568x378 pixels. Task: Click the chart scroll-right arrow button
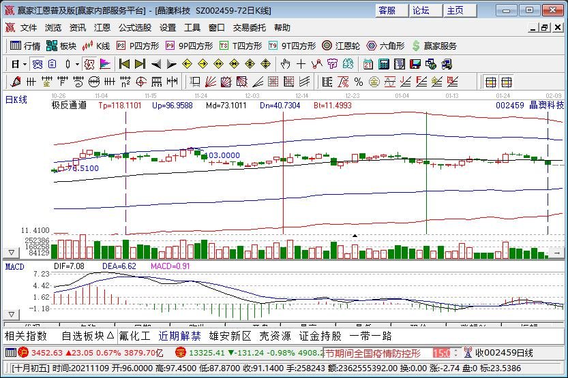click(x=557, y=253)
